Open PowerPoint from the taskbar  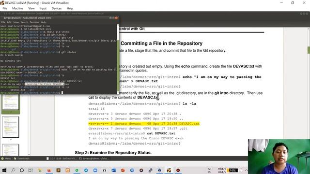click(123, 170)
